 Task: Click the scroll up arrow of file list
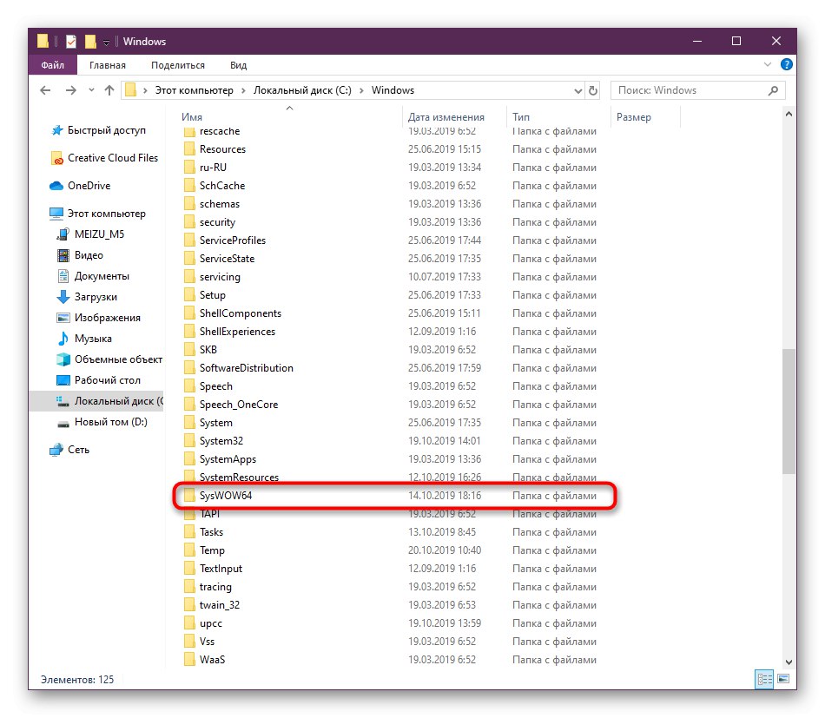click(x=789, y=114)
